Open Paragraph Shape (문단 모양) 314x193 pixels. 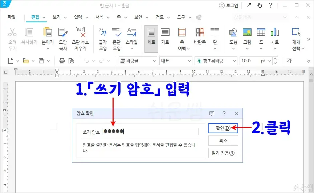(117, 39)
